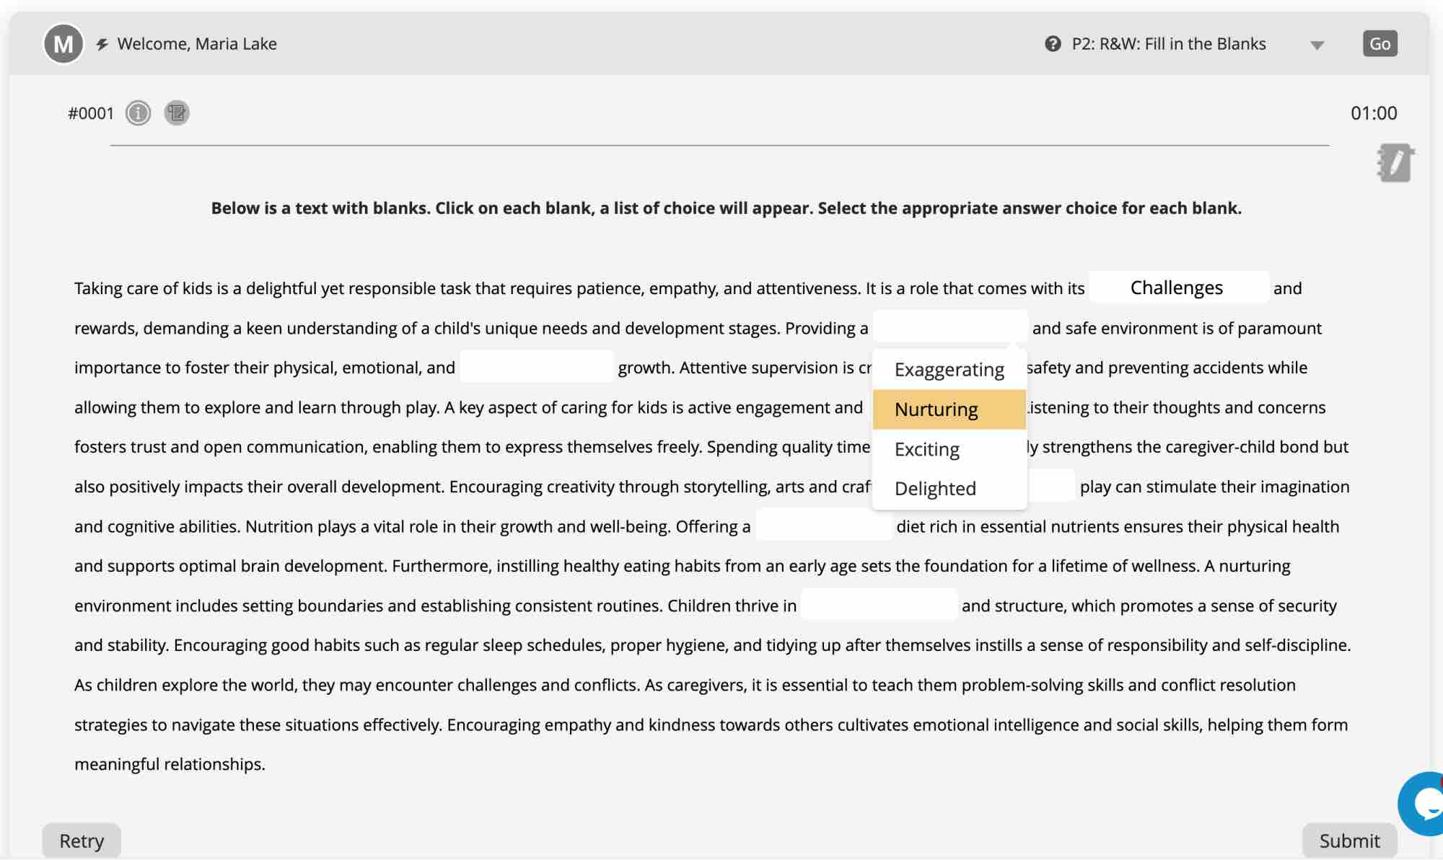Viewport: 1443px width, 860px height.
Task: Select 'Nurturing' from the dropdown
Action: coord(935,409)
